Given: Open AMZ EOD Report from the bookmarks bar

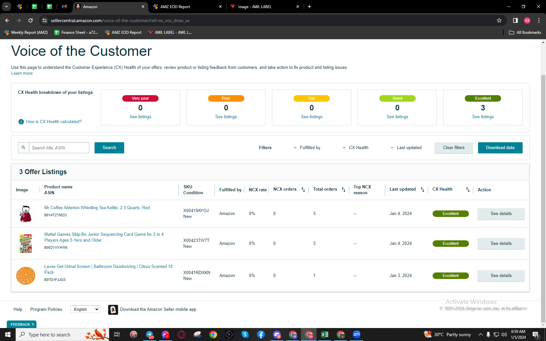Looking at the screenshot, I should point(123,32).
